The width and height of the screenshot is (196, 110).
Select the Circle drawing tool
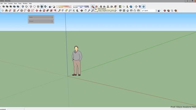click(x=22, y=11)
